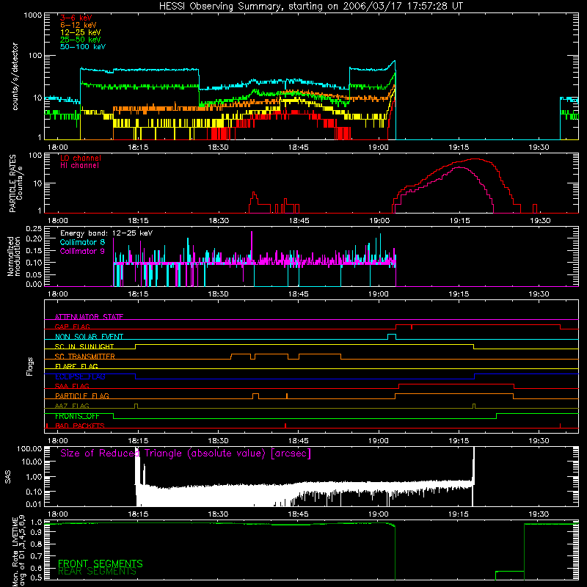Click the ATTENUATOR STATE flag label
This screenshot has height=587, width=587.
(89, 317)
